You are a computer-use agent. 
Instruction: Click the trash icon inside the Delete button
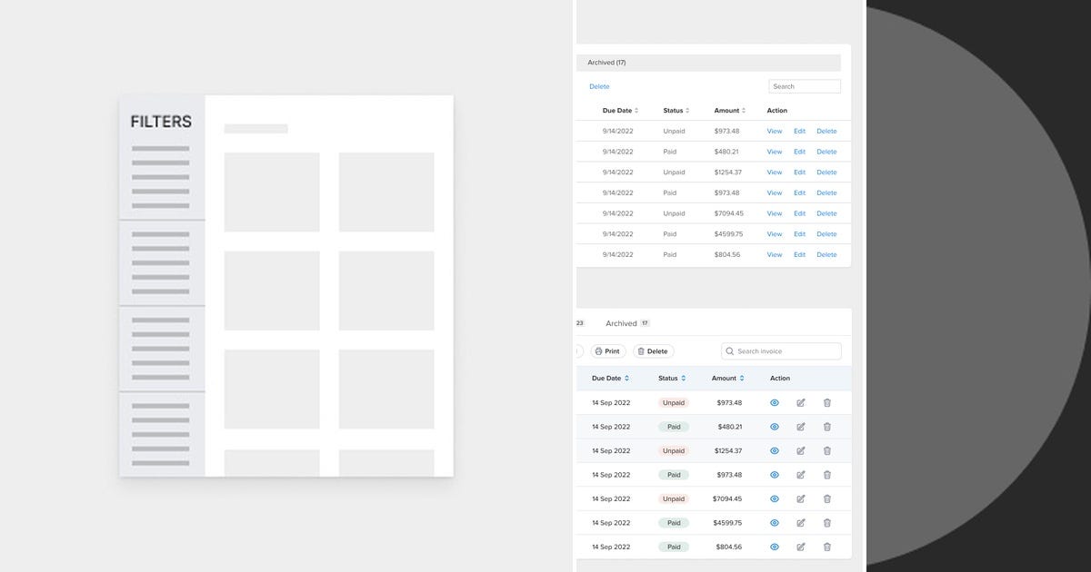[x=643, y=350]
